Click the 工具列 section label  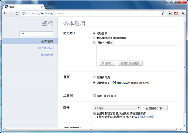pyautogui.click(x=68, y=95)
